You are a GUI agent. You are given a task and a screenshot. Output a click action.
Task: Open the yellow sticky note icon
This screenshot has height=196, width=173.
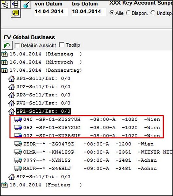(16, 13)
